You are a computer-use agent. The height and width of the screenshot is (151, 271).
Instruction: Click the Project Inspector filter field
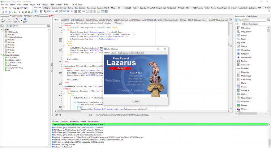point(30,26)
